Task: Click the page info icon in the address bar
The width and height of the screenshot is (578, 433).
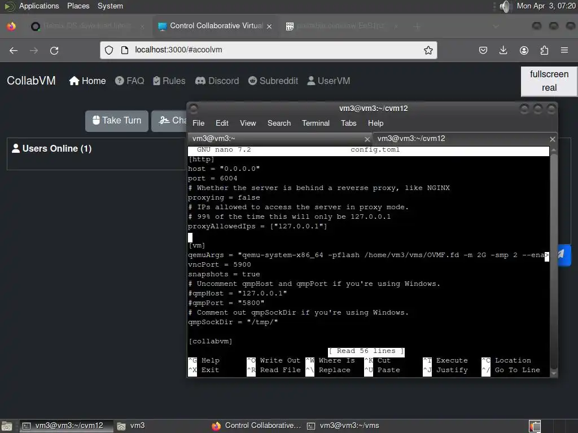Action: coord(125,50)
